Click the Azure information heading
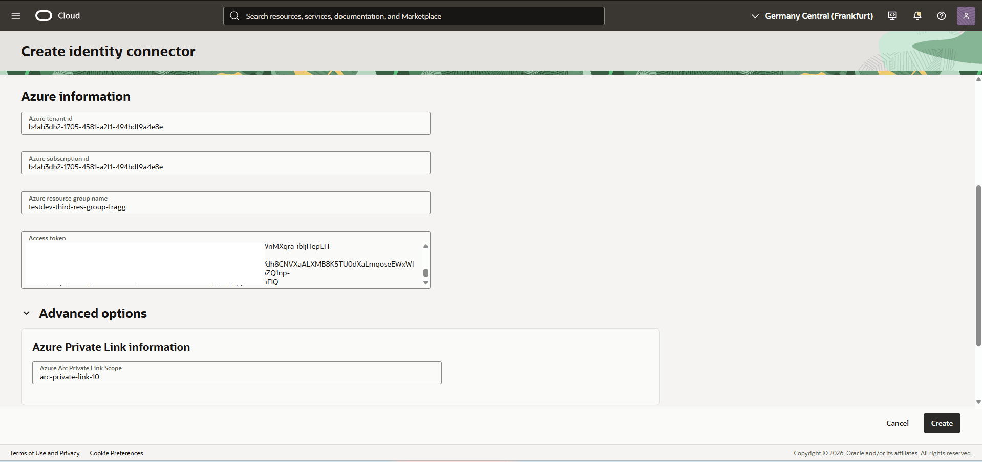Image resolution: width=982 pixels, height=462 pixels. [x=76, y=96]
